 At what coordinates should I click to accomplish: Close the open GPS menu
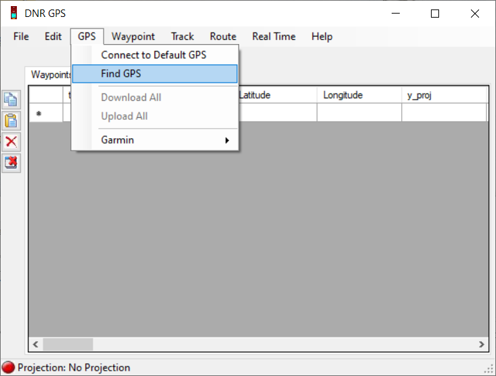(x=87, y=37)
